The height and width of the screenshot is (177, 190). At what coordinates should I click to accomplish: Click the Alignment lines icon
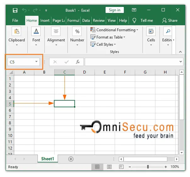point(56,31)
